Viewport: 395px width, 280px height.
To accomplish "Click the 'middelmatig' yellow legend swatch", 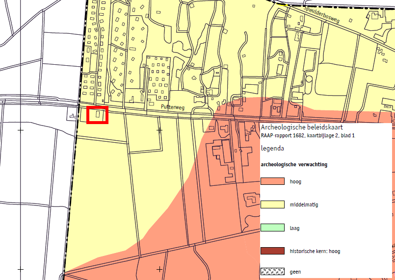I will [x=272, y=204].
